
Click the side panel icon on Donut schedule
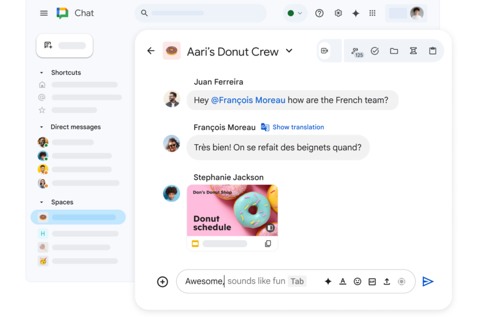tap(271, 228)
